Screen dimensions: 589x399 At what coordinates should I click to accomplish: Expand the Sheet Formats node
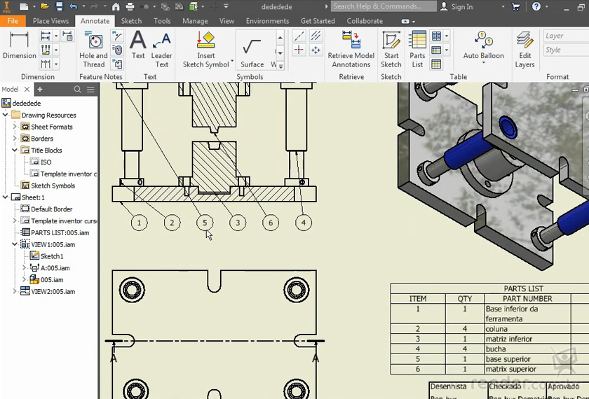(15, 127)
